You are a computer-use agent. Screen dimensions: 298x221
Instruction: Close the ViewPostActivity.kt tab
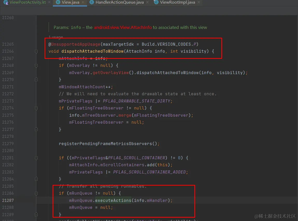coord(49,2)
